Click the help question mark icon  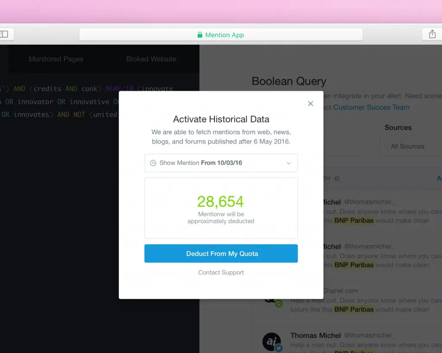pyautogui.click(x=337, y=178)
